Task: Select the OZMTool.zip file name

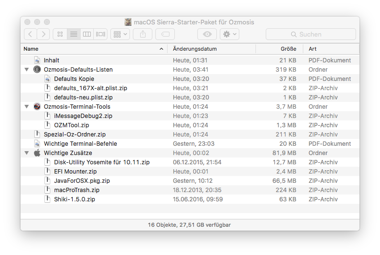Action: [71, 125]
